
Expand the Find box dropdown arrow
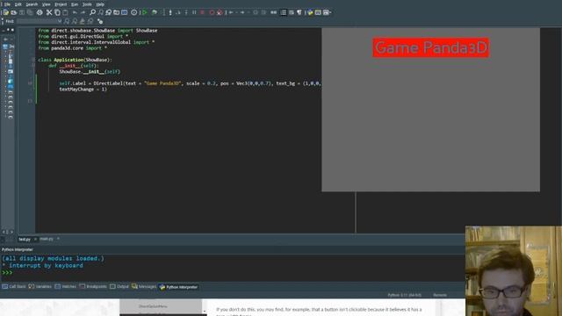(x=60, y=21)
